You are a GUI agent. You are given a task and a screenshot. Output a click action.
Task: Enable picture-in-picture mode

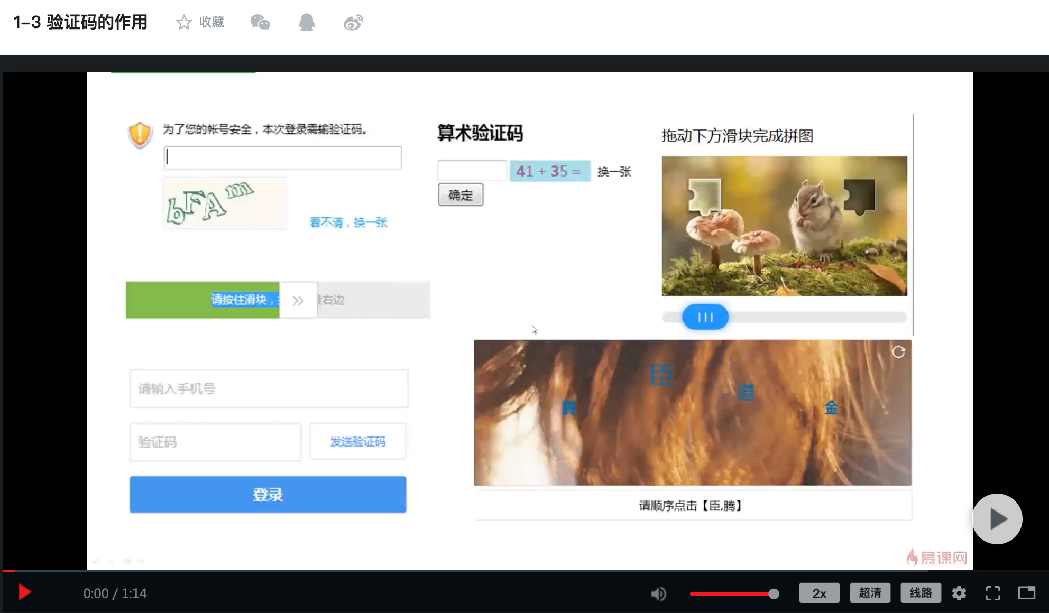pyautogui.click(x=1026, y=593)
